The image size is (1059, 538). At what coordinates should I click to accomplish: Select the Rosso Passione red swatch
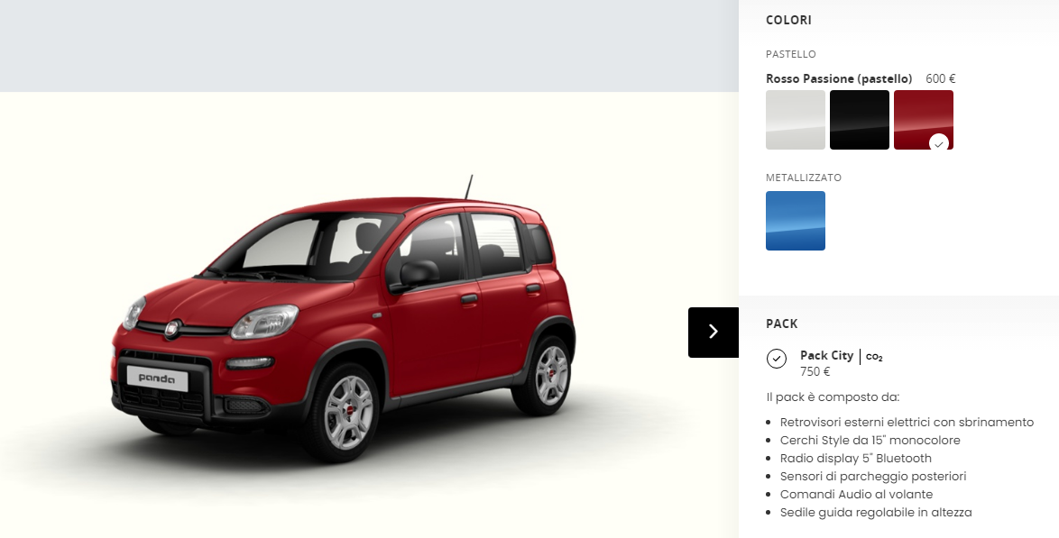point(924,120)
